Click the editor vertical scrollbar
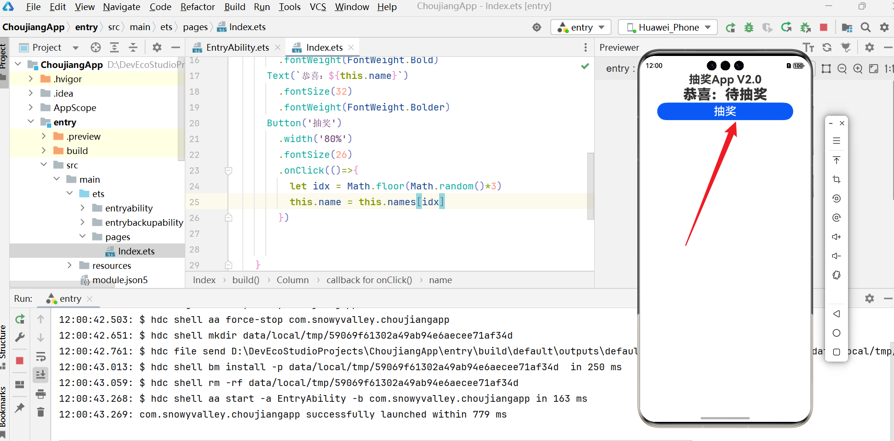Image resolution: width=894 pixels, height=441 pixels. [590, 186]
